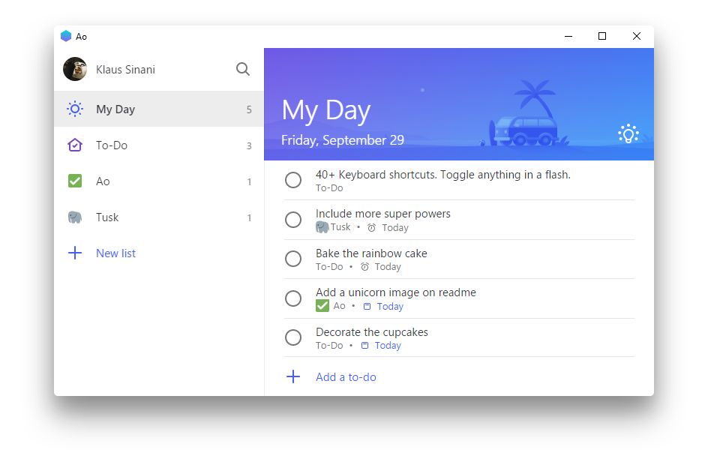This screenshot has width=708, height=459.
Task: Check off Include more super powers
Action: pos(293,220)
